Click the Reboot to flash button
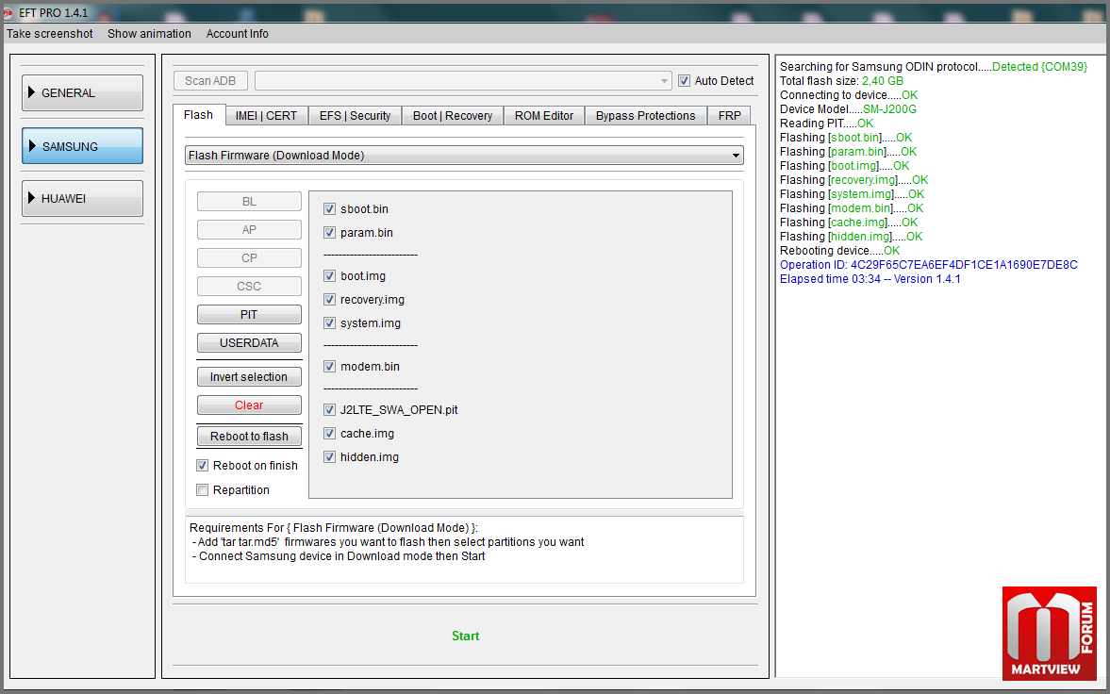 [x=249, y=437]
